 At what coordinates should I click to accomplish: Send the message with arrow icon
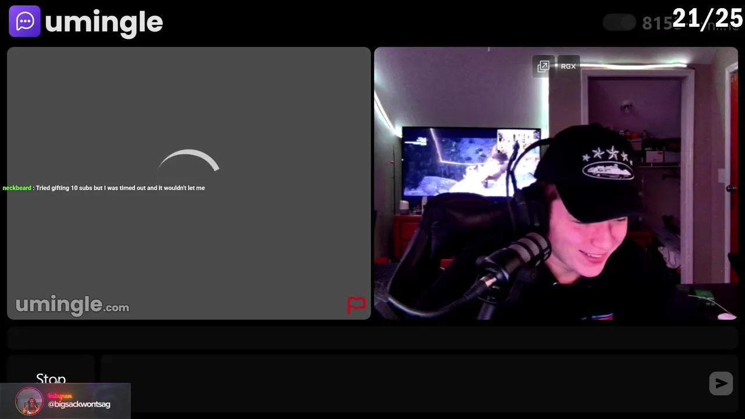[721, 384]
